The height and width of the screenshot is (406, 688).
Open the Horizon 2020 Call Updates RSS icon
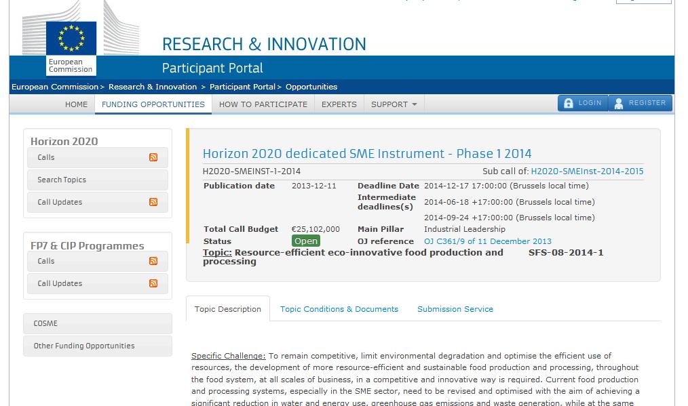click(153, 202)
